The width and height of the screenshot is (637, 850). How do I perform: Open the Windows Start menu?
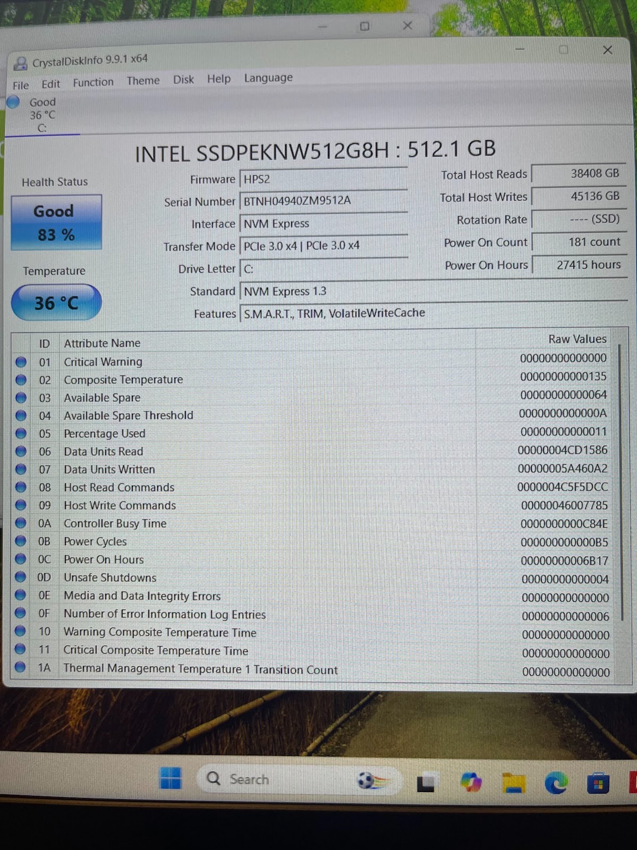[x=171, y=779]
